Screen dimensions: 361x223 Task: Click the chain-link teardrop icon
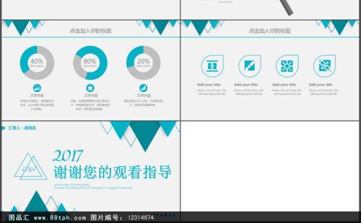(x=324, y=66)
